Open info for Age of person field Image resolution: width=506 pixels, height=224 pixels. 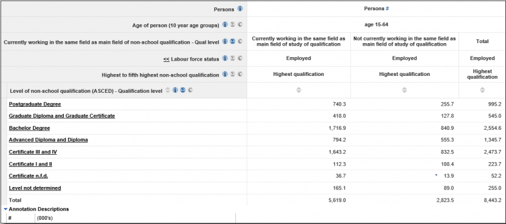pos(225,25)
